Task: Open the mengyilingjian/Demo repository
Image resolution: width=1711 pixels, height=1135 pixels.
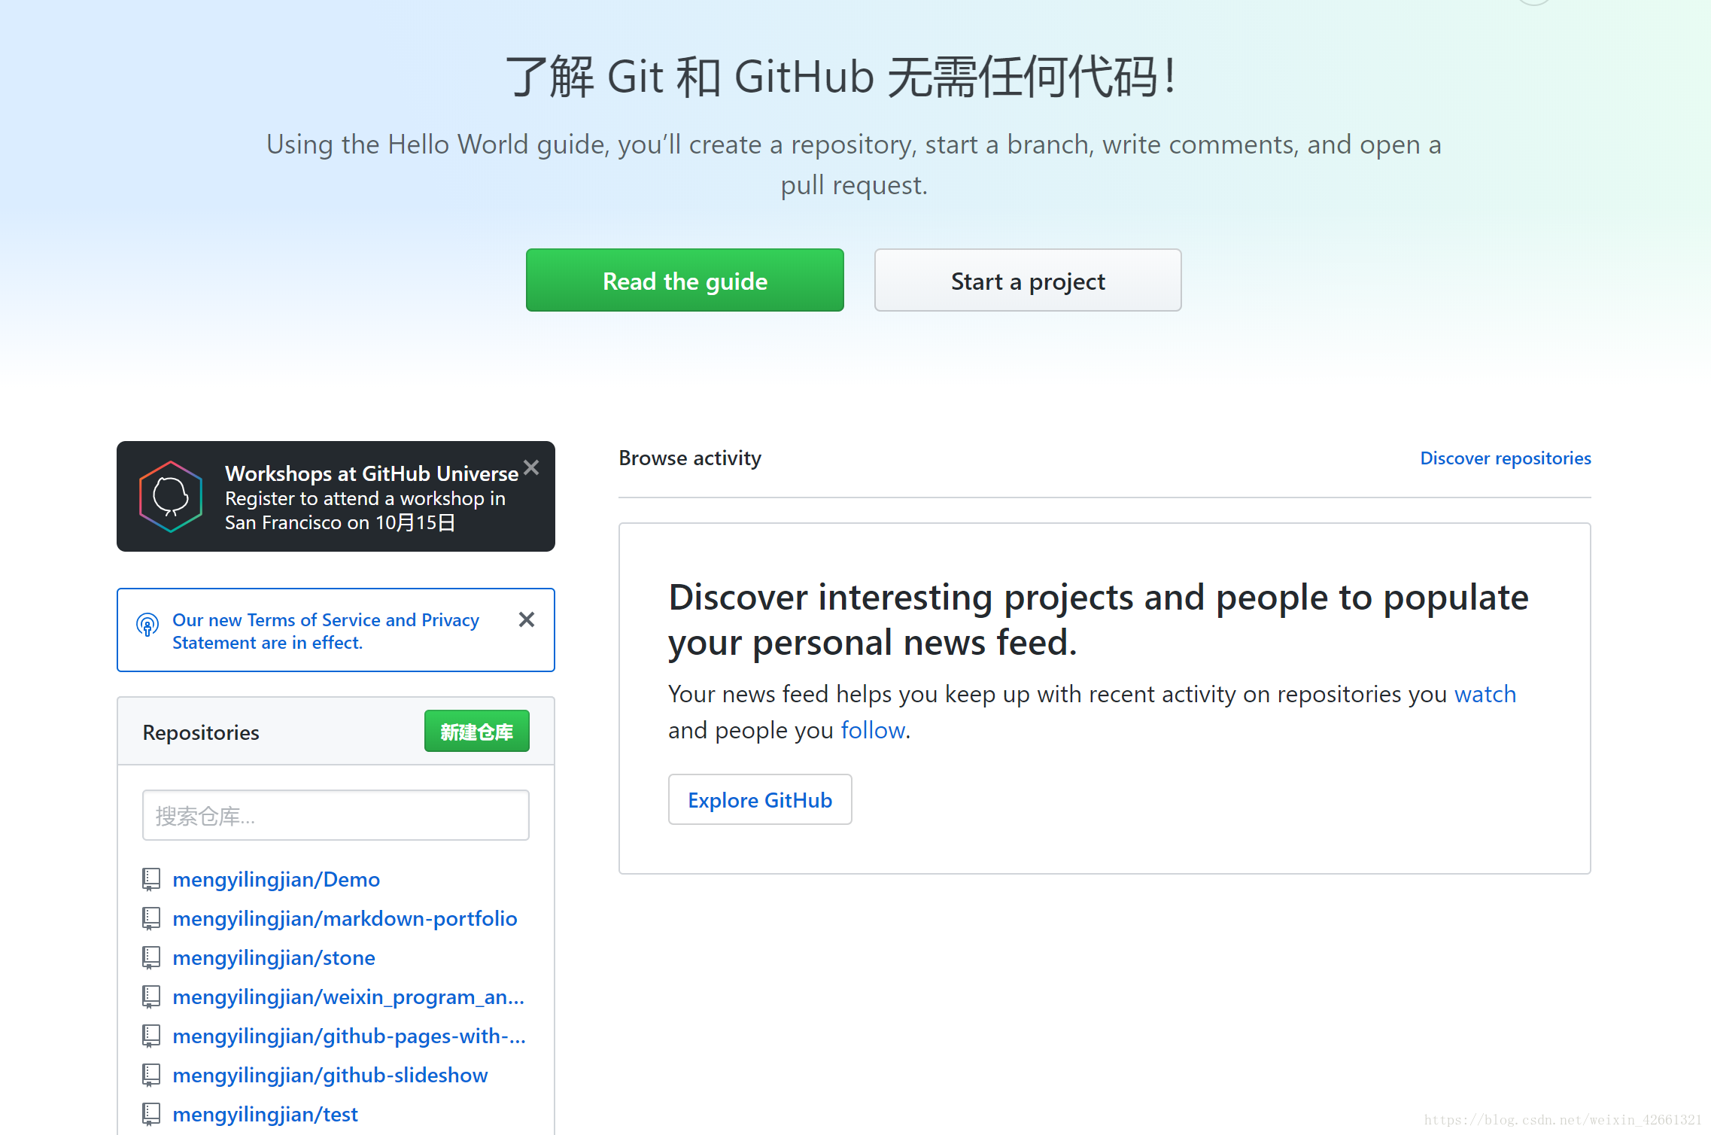Action: tap(276, 879)
